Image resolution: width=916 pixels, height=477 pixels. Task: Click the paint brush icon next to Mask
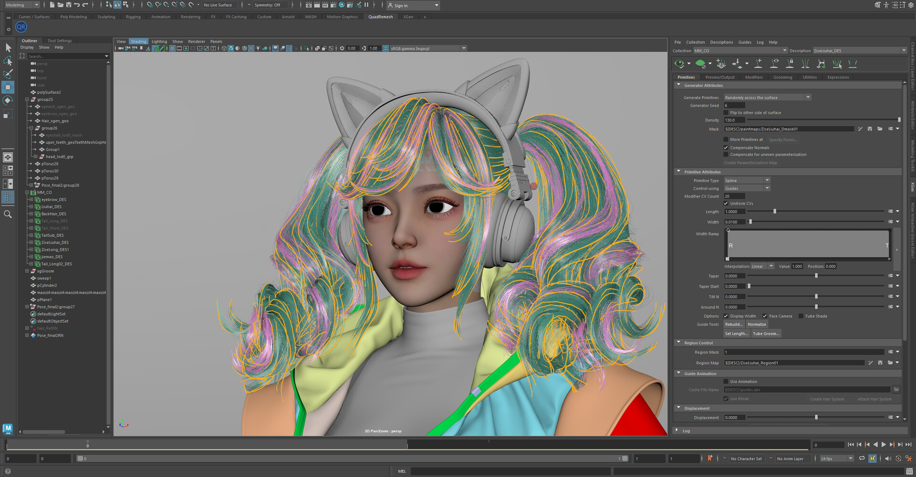[x=860, y=129]
